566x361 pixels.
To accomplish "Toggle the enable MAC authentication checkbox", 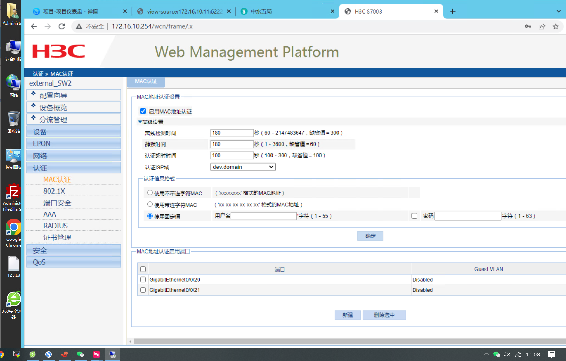I will [143, 111].
